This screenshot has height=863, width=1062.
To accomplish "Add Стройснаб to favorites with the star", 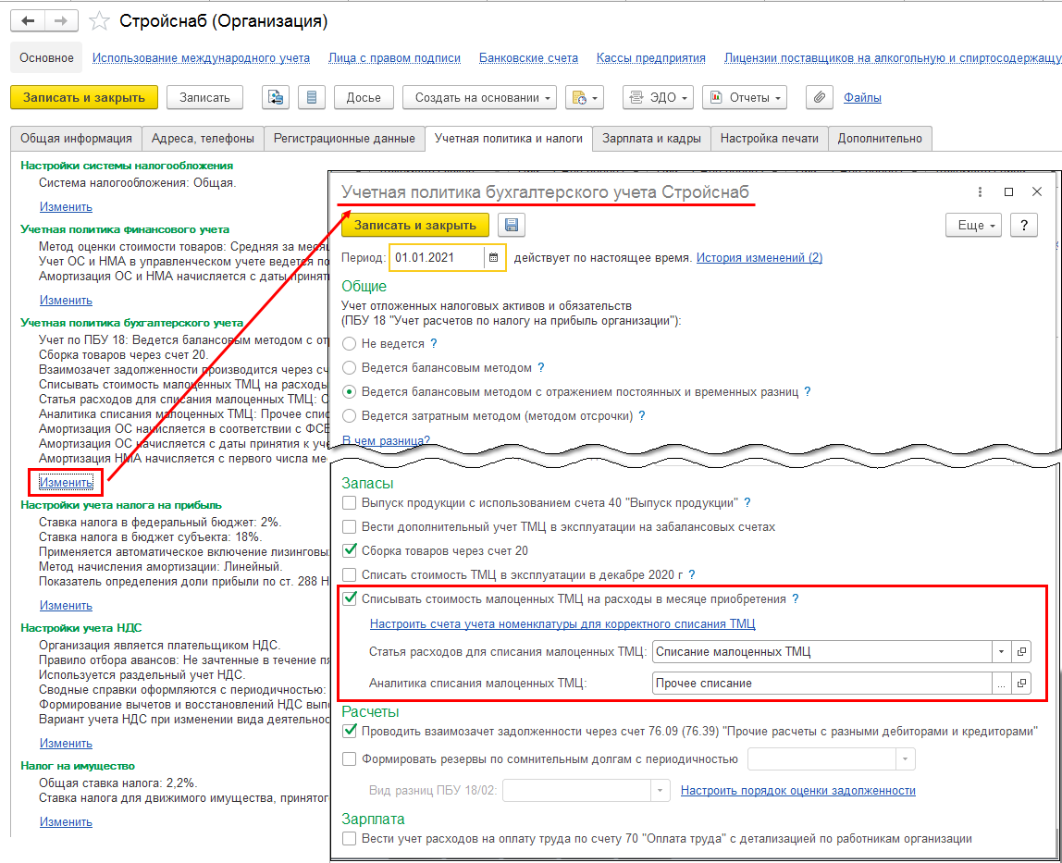I will coord(100,21).
